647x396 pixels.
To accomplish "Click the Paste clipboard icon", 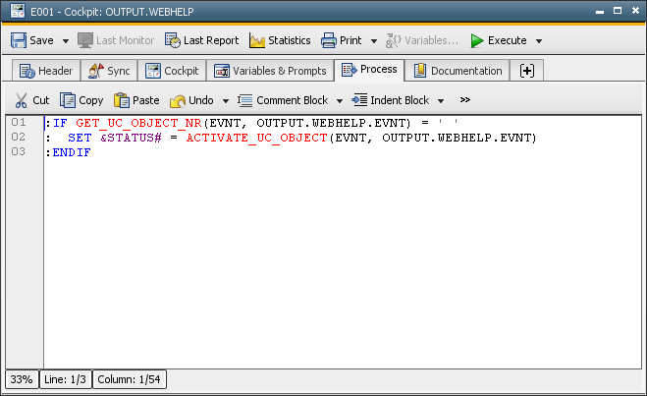I will pos(122,100).
